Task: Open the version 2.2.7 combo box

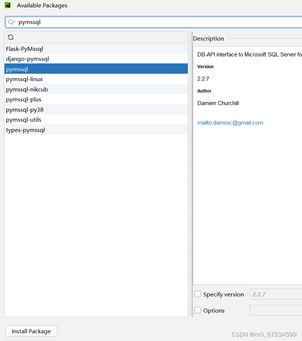Action: pos(276,294)
